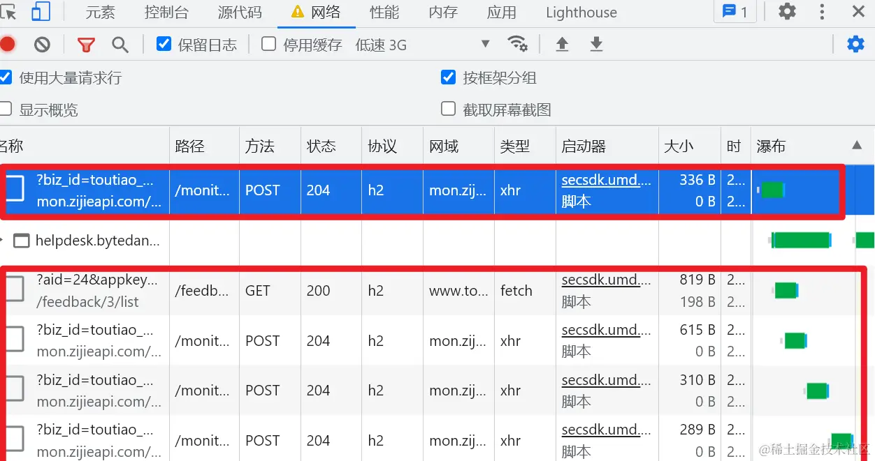Click fetch type cell
The height and width of the screenshot is (461, 875).
[524, 290]
